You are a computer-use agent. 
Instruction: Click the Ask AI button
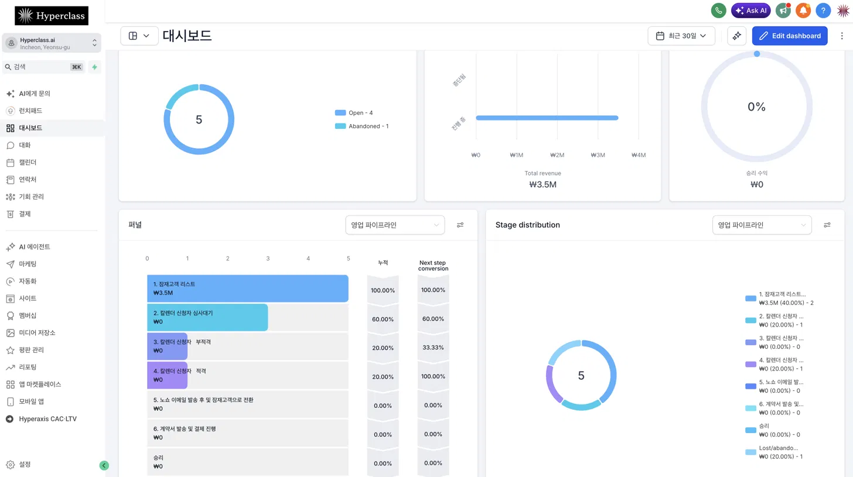[751, 11]
